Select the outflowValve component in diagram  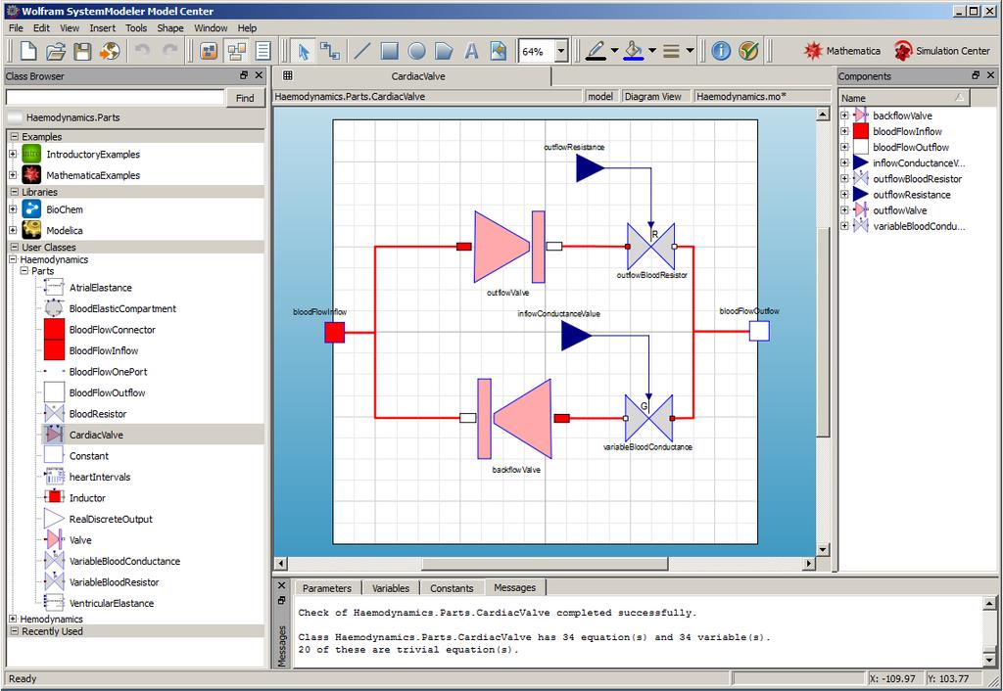509,247
